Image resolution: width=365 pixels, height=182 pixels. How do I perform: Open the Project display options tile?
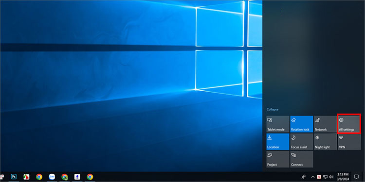tap(278, 159)
